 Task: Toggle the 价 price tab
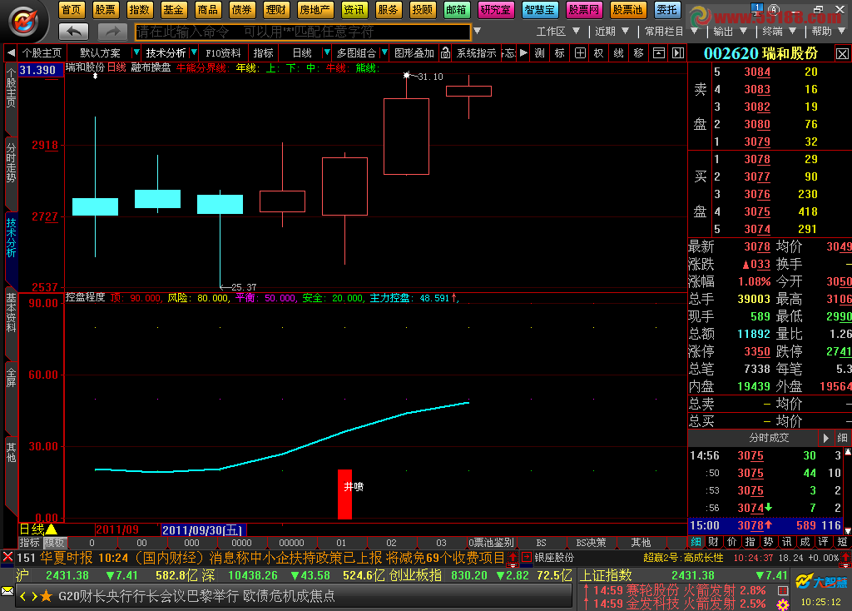click(732, 542)
